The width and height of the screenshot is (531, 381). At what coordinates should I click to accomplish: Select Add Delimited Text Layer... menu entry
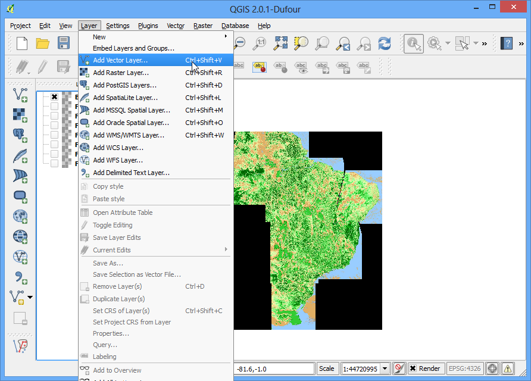coord(156,173)
